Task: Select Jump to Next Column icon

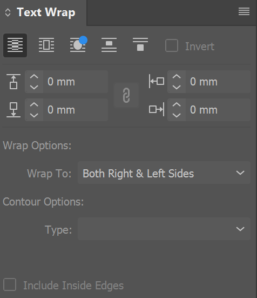Action: tap(140, 45)
